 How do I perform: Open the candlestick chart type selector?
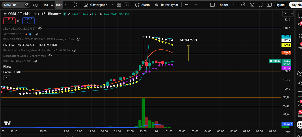pos(75,5)
